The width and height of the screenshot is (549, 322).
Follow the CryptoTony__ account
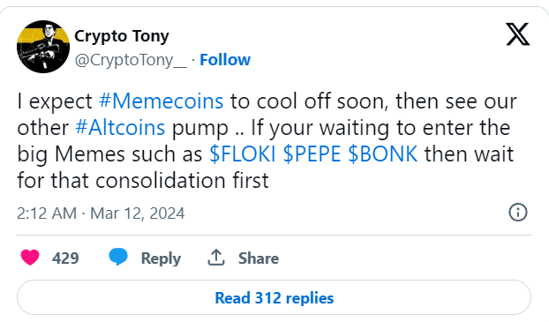(225, 60)
